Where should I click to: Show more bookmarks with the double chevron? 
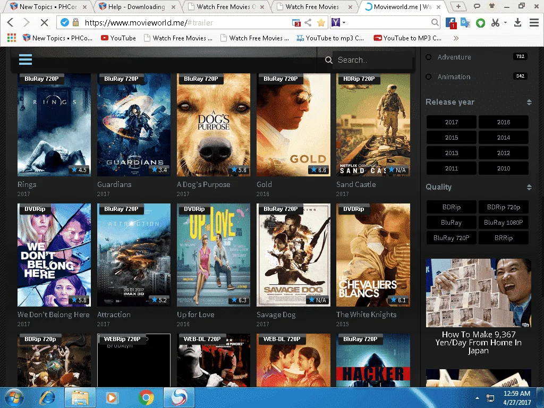456,38
